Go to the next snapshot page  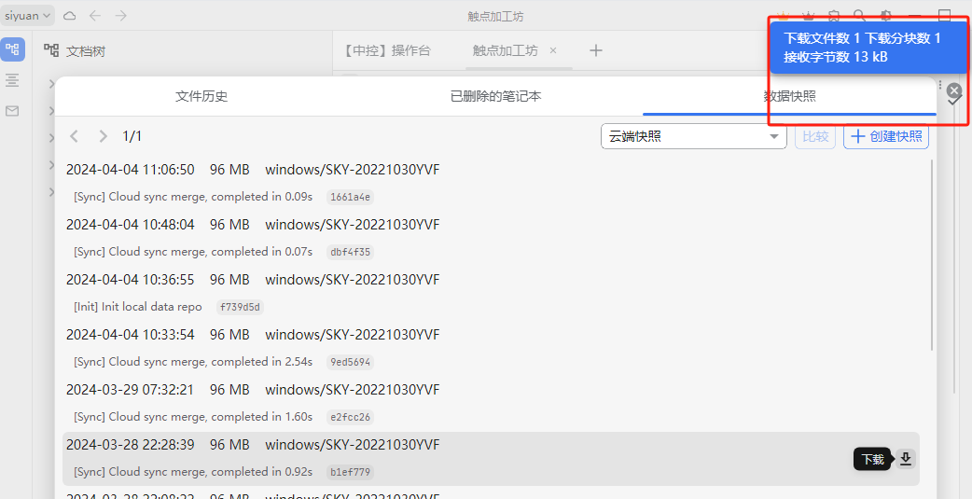(x=103, y=136)
